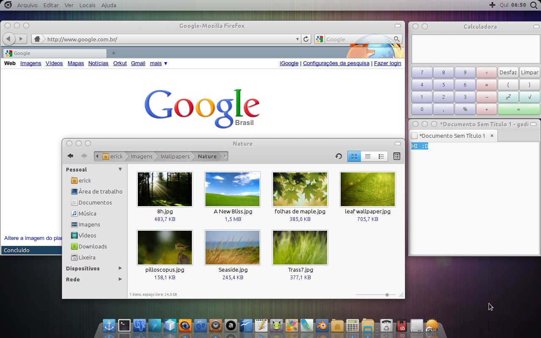Switch file manager to icon grid view
Viewport: 541px width, 338px height.
click(354, 156)
